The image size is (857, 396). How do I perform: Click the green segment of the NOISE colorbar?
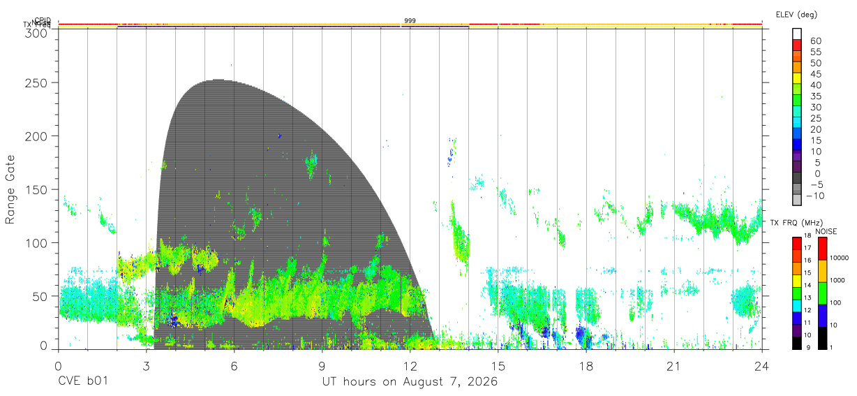pyautogui.click(x=822, y=293)
